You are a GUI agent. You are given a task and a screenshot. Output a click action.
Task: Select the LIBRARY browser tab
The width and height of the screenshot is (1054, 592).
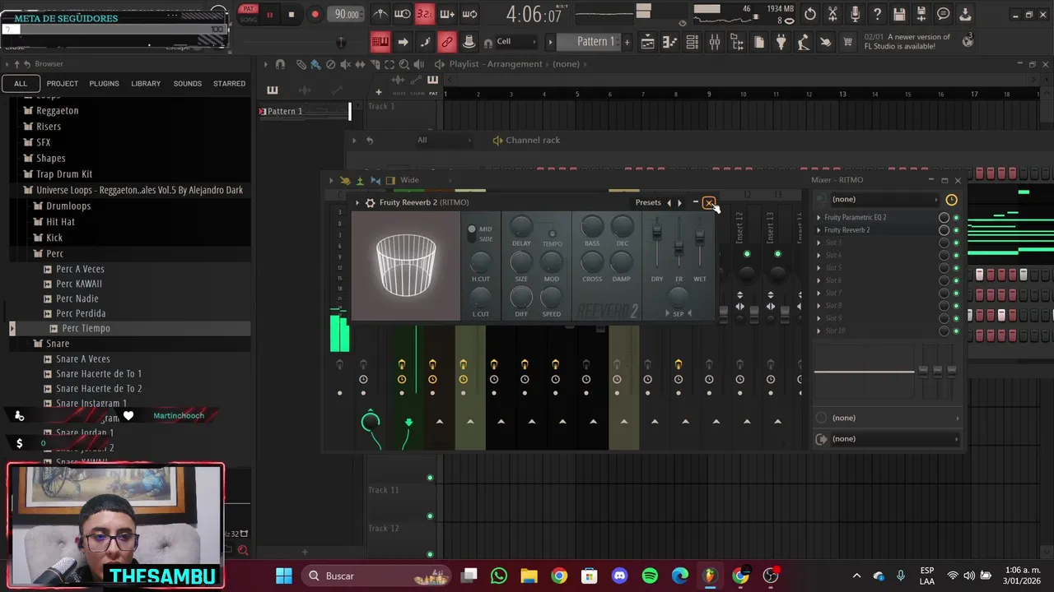pyautogui.click(x=146, y=83)
